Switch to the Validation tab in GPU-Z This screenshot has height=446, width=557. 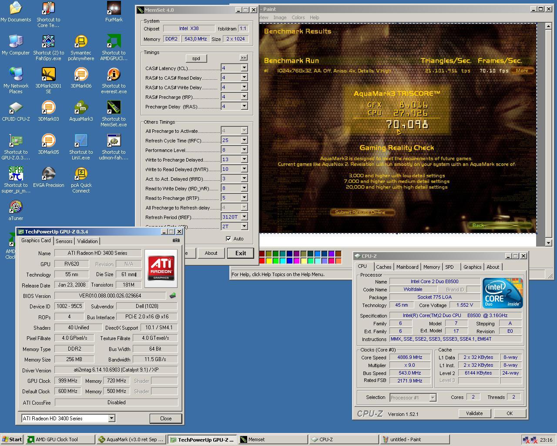87,241
